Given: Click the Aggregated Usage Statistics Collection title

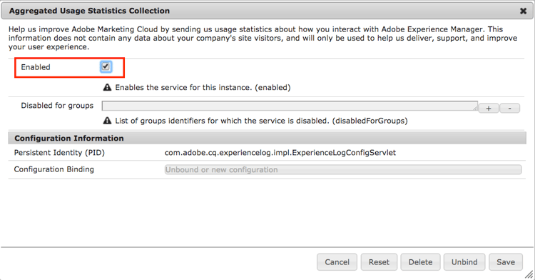Looking at the screenshot, I should pos(89,11).
